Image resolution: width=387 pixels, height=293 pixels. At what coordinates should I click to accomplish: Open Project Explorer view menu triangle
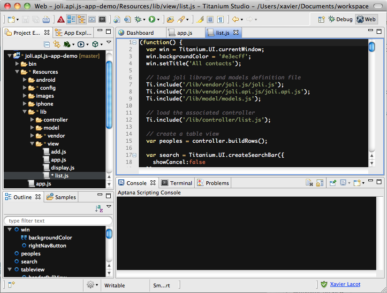coord(109,42)
